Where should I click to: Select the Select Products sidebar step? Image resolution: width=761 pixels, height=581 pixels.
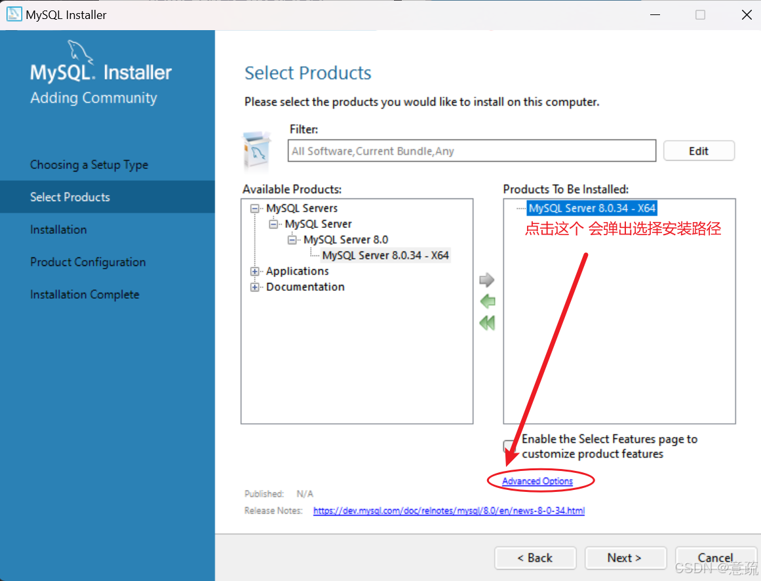pos(107,197)
